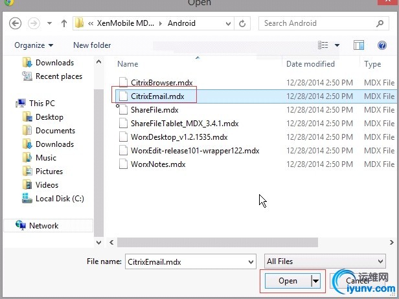Open Downloads under This PC
The width and height of the screenshot is (399, 299).
point(48,144)
